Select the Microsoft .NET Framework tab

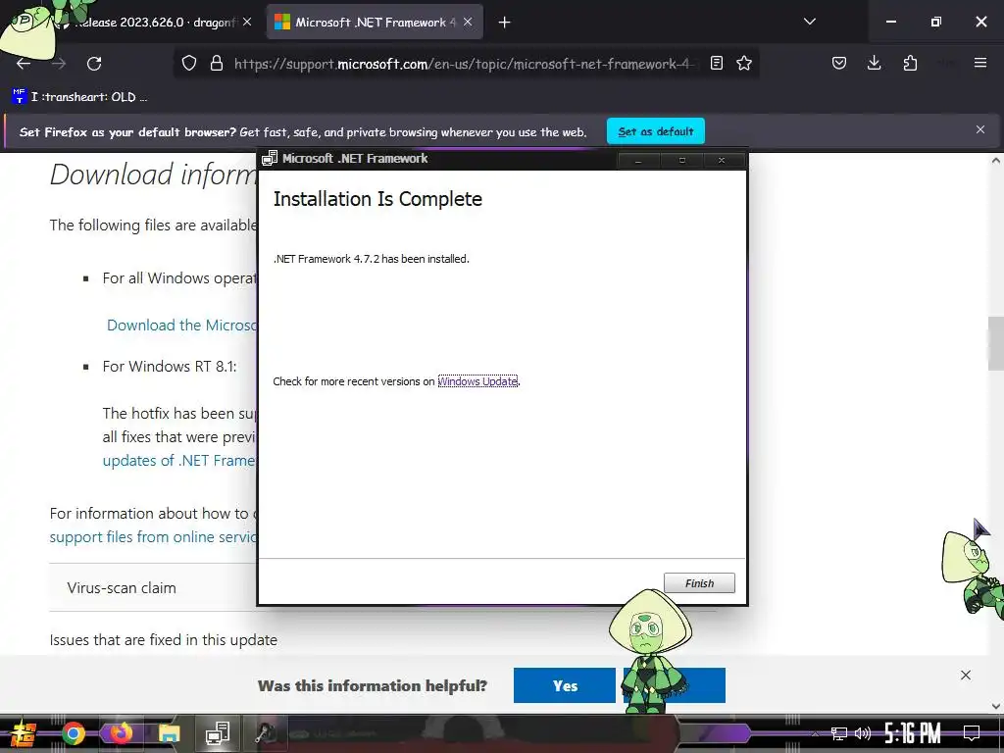click(375, 23)
